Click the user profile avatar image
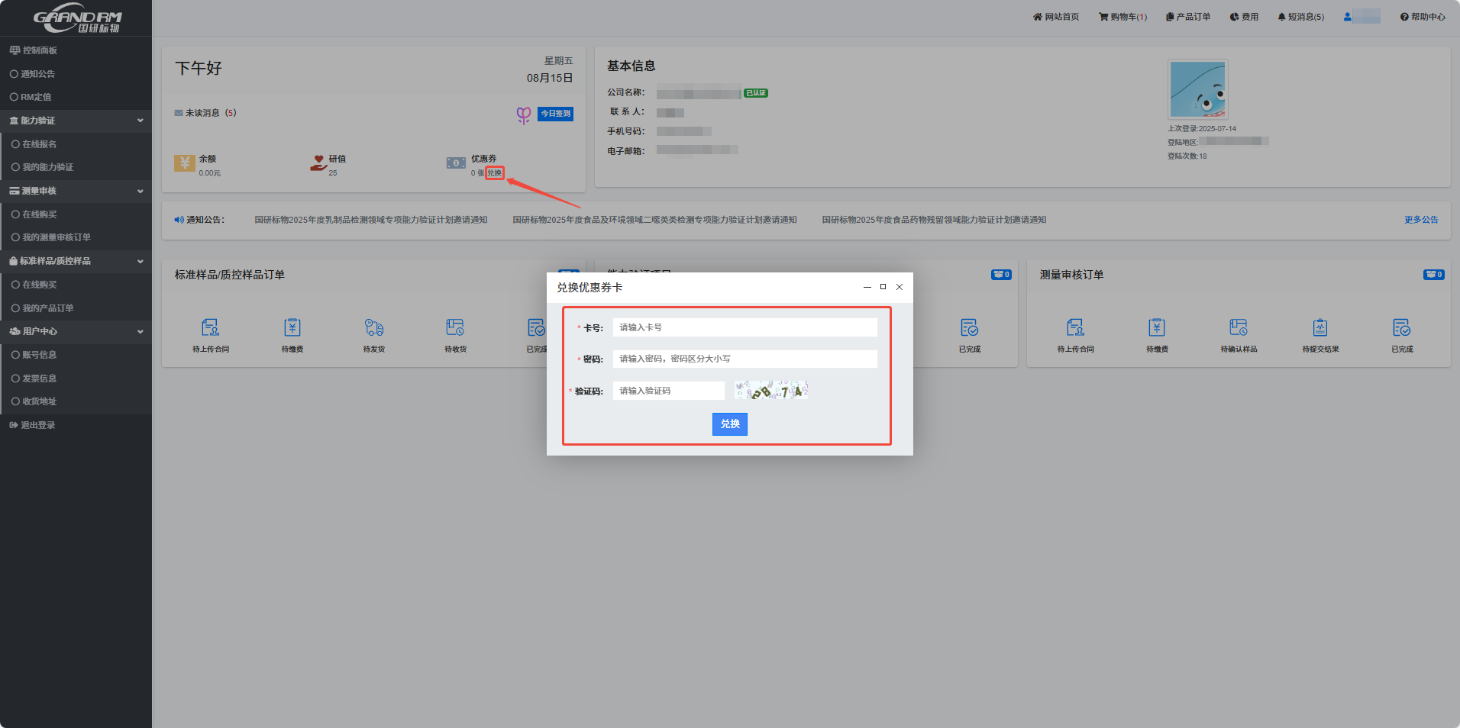Image resolution: width=1460 pixels, height=728 pixels. (x=1197, y=89)
